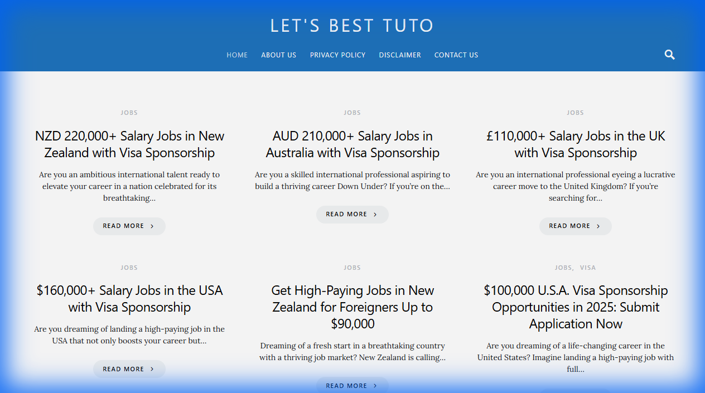Open the £110,000+ UK Salary Jobs post title

point(575,144)
